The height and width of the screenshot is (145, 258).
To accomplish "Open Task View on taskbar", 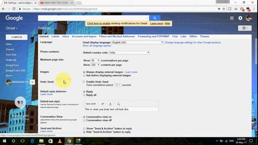I will tap(23, 141).
